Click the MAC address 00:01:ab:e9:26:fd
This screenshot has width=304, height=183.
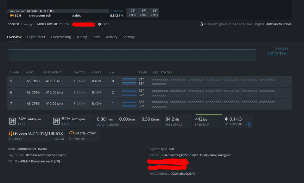(x=183, y=174)
